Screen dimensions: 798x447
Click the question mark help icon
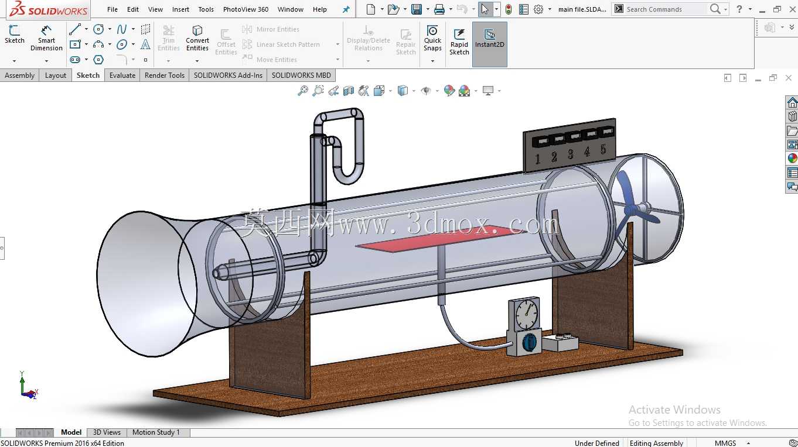pos(739,9)
